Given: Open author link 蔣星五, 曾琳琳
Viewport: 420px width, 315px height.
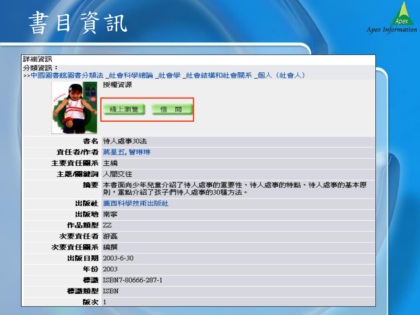Looking at the screenshot, I should click(x=127, y=152).
